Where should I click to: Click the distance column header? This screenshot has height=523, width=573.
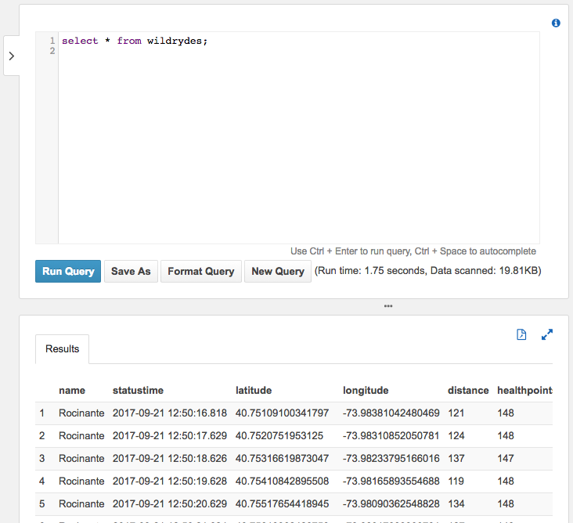[x=468, y=391]
